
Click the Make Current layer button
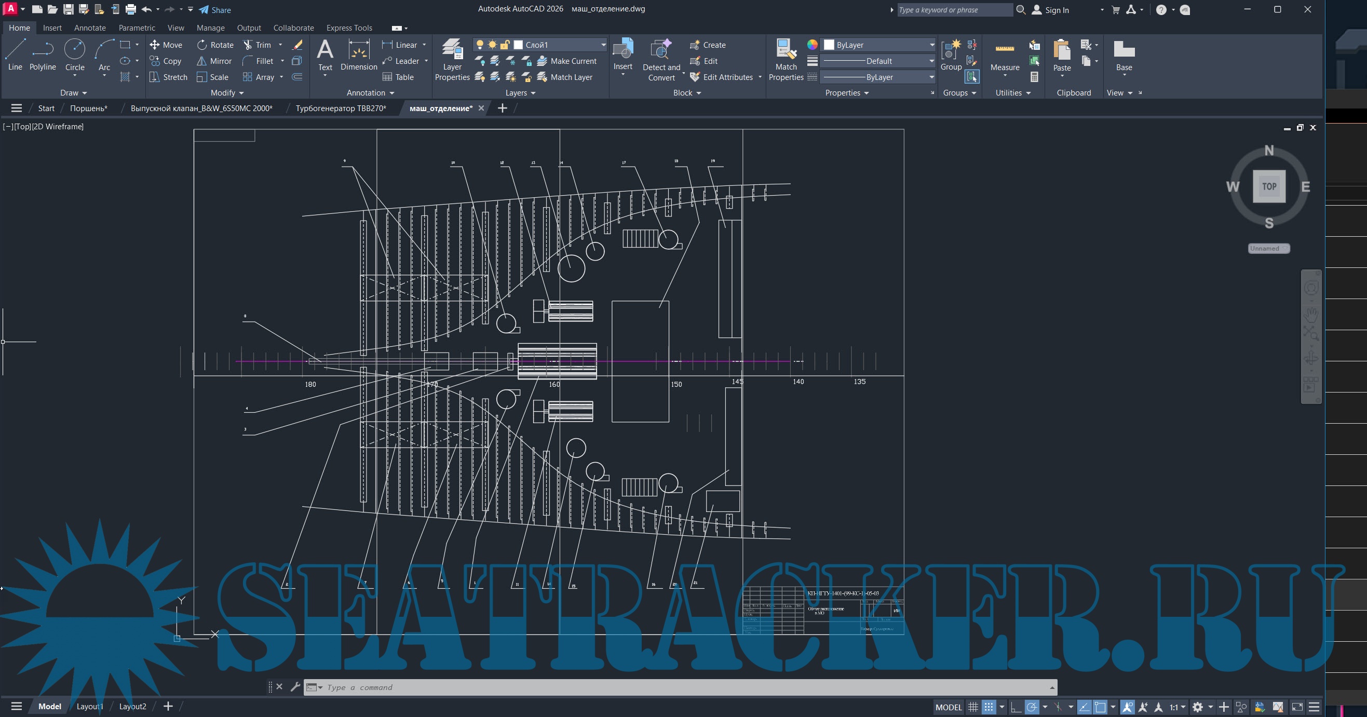(567, 61)
